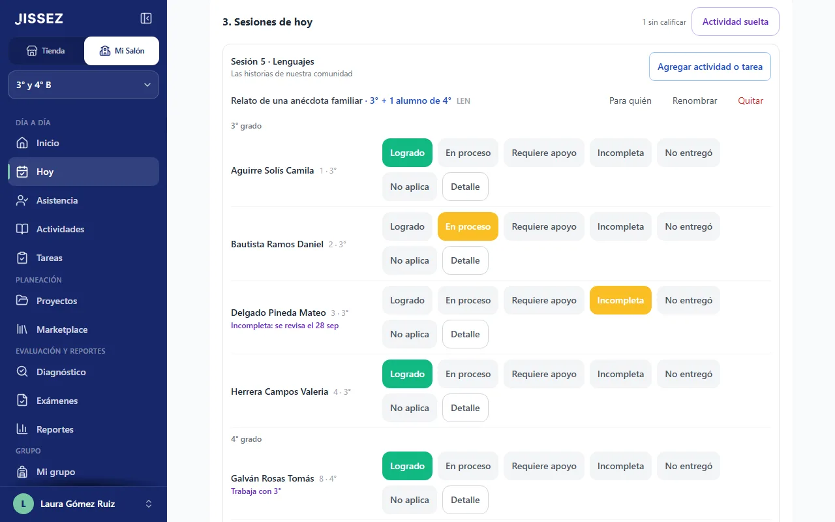Click the Mi grupo school icon
The image size is (835, 522).
(x=22, y=472)
